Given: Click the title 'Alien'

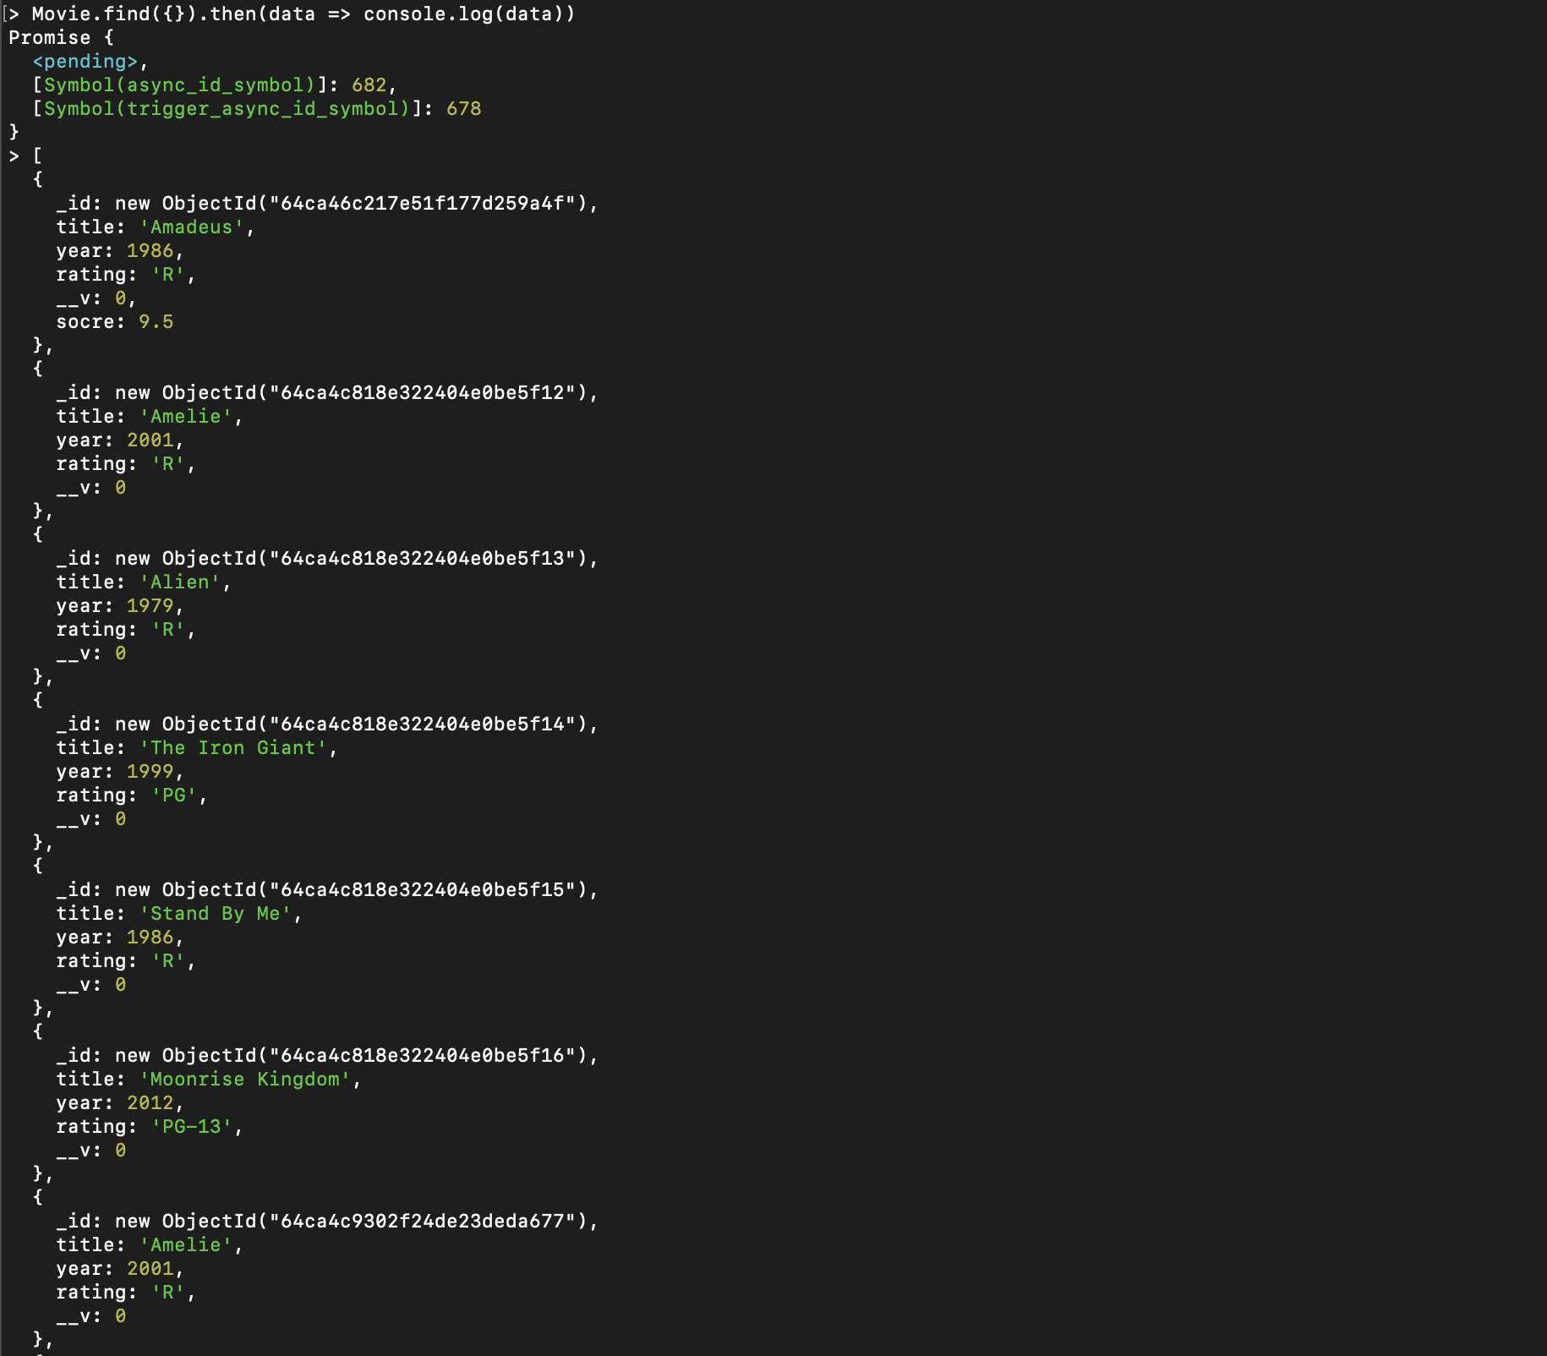Looking at the screenshot, I should click(x=179, y=582).
